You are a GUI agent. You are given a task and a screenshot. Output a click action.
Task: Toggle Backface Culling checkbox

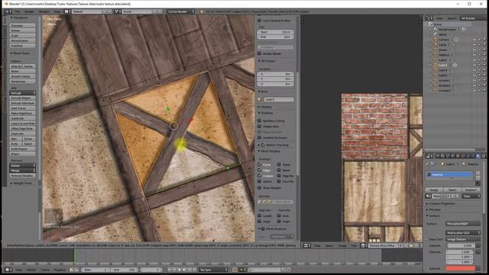259,121
